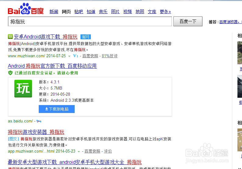242x169 pixels.
Task: Click the 百度一下 search button
Action: [x=188, y=21]
